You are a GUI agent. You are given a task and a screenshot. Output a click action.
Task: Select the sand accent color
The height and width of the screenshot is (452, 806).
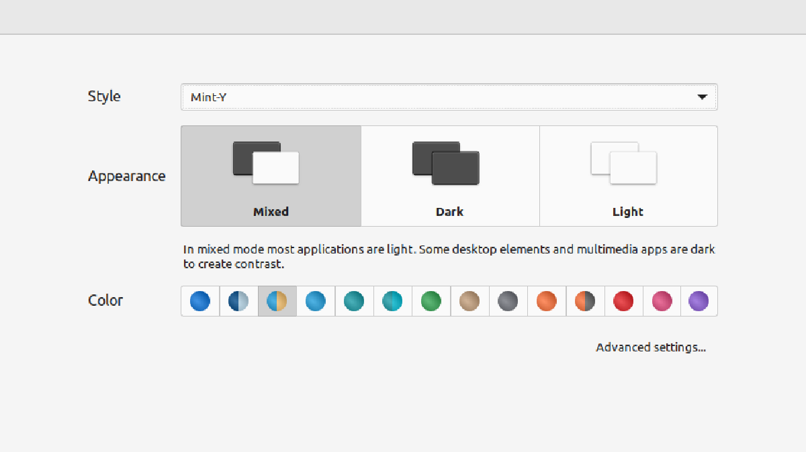pyautogui.click(x=469, y=301)
